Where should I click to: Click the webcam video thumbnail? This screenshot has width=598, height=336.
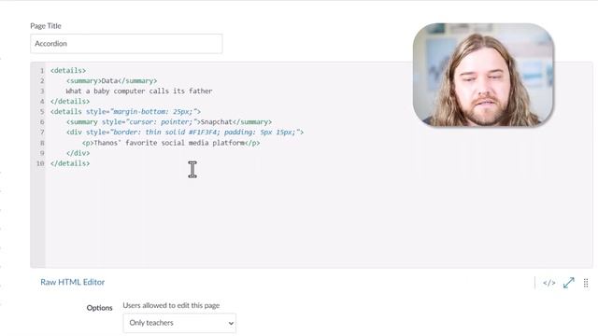tap(483, 75)
